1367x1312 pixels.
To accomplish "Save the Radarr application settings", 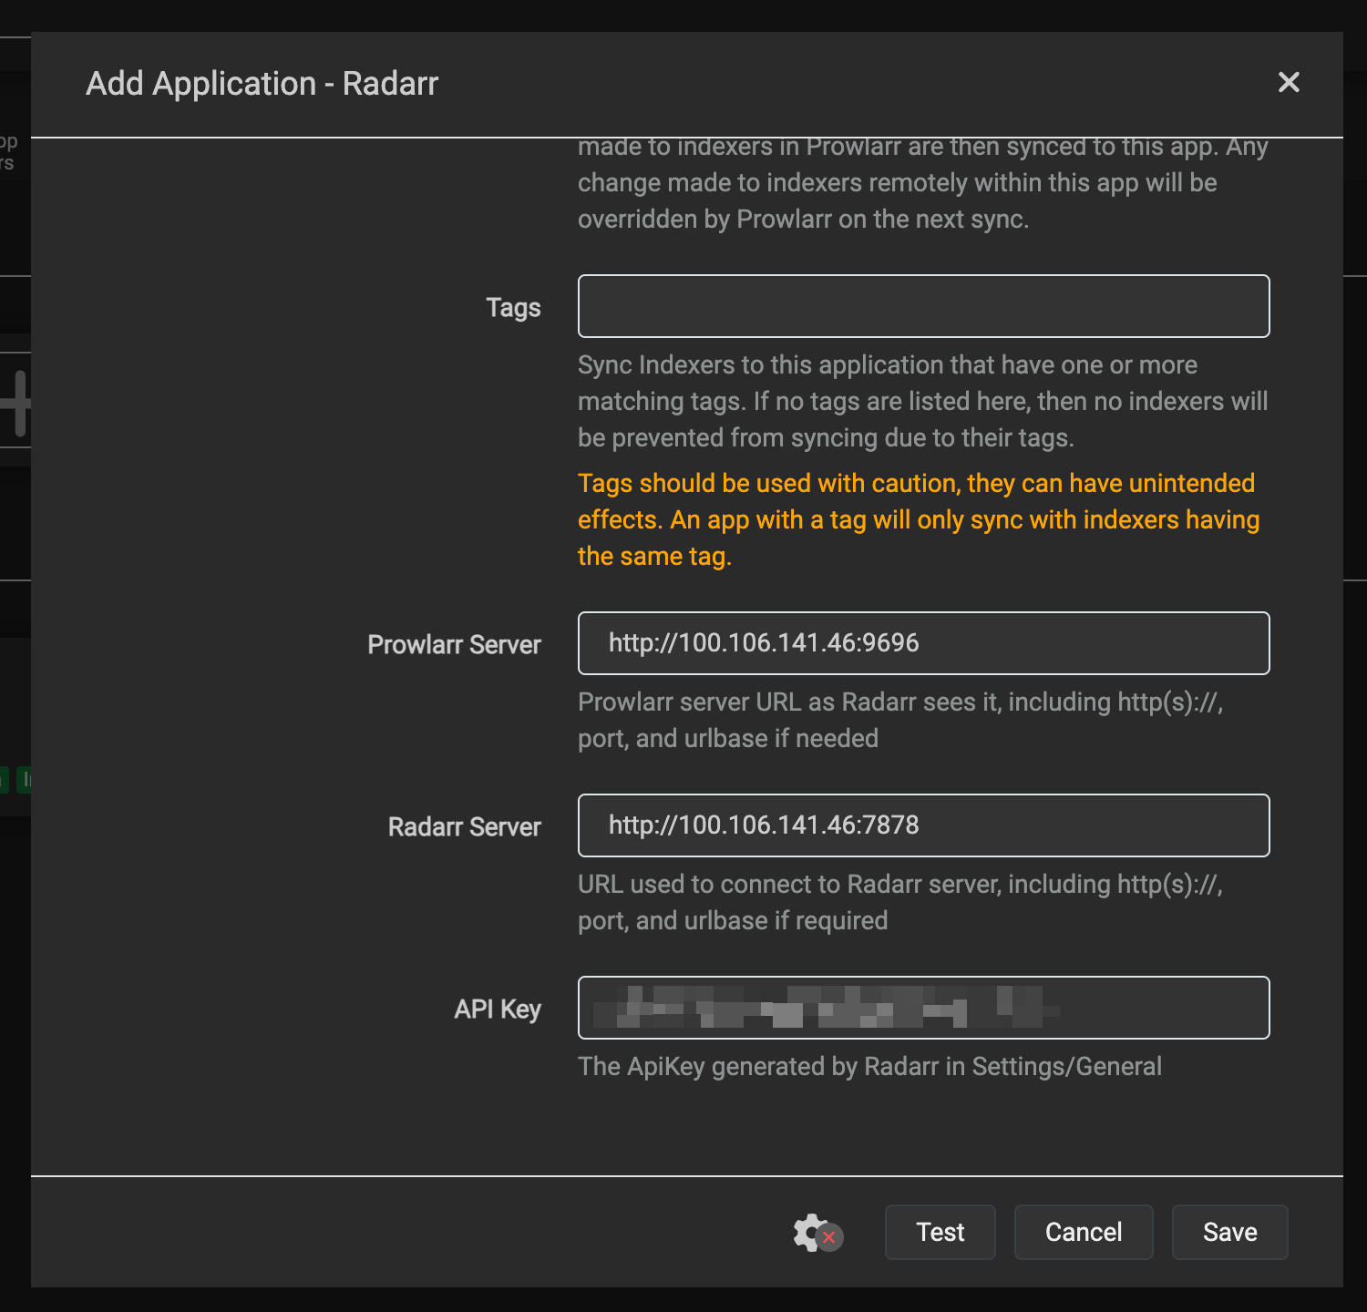I will (1229, 1233).
